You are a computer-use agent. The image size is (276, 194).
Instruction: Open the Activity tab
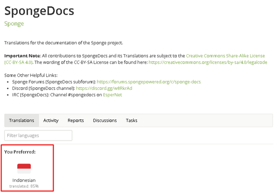pyautogui.click(x=51, y=120)
